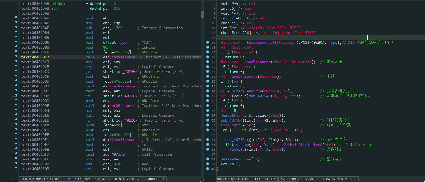This screenshot has width=425, height=182.
Task: Click FindResourceA call in disassembly view
Action: tap(124, 57)
